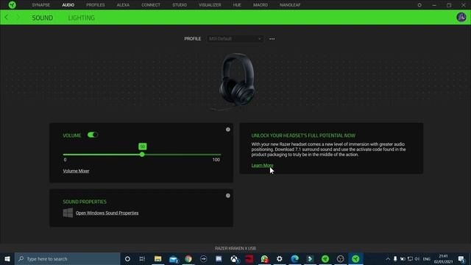471x265 pixels.
Task: Launch Microsoft Edge from the taskbar
Action: (294, 258)
